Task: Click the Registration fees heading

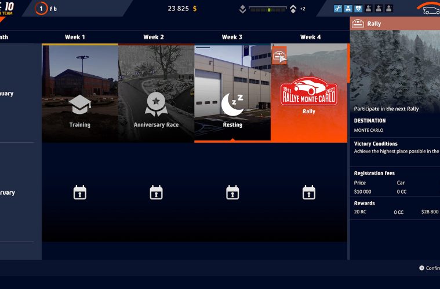Action: [374, 173]
